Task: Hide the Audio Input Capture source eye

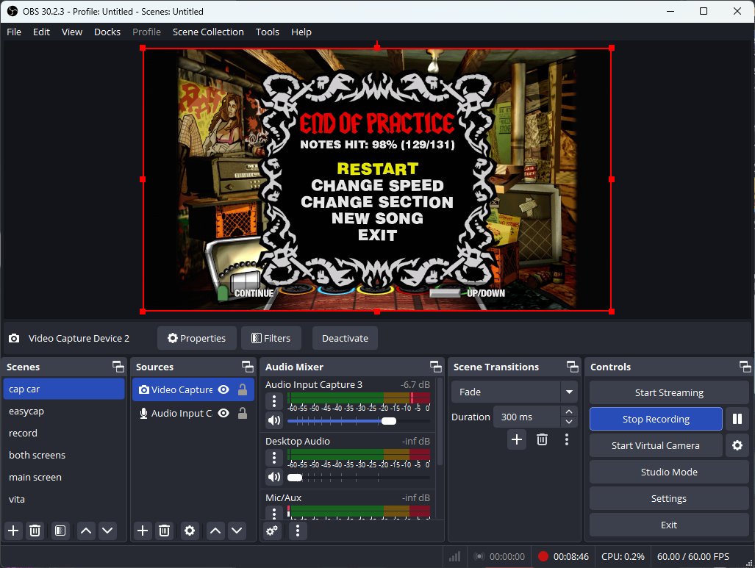Action: pos(223,413)
